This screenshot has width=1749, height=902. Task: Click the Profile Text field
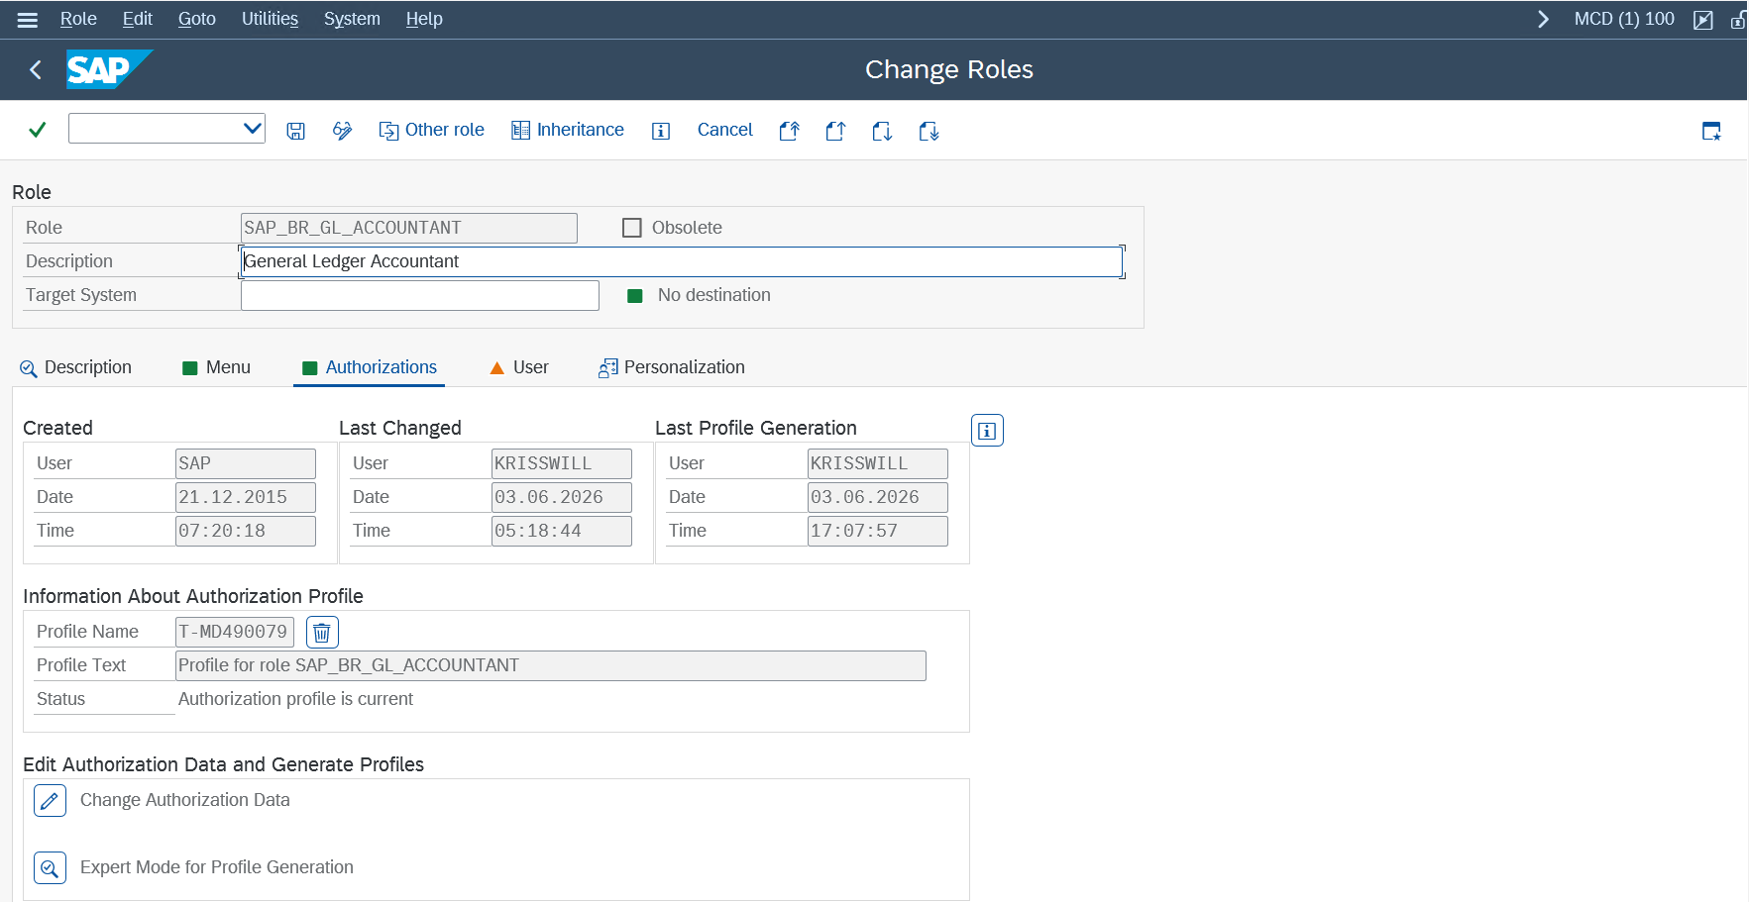(x=551, y=665)
